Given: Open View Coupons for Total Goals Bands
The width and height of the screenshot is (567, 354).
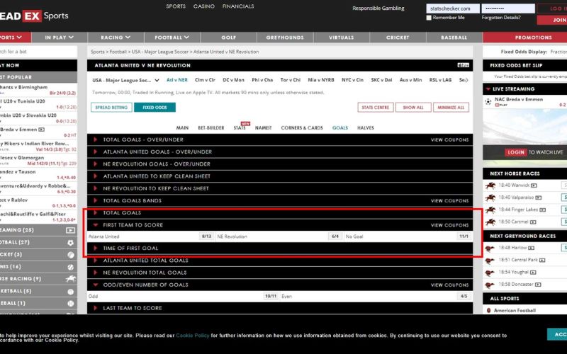Looking at the screenshot, I should [x=449, y=201].
